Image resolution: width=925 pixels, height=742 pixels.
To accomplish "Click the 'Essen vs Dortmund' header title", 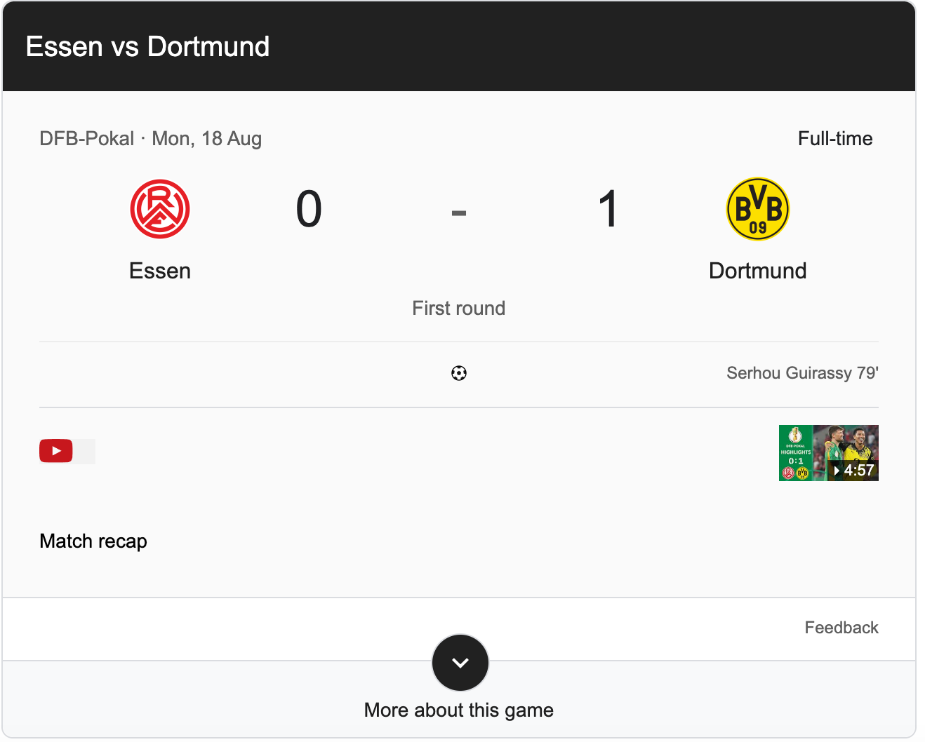I will click(x=147, y=47).
